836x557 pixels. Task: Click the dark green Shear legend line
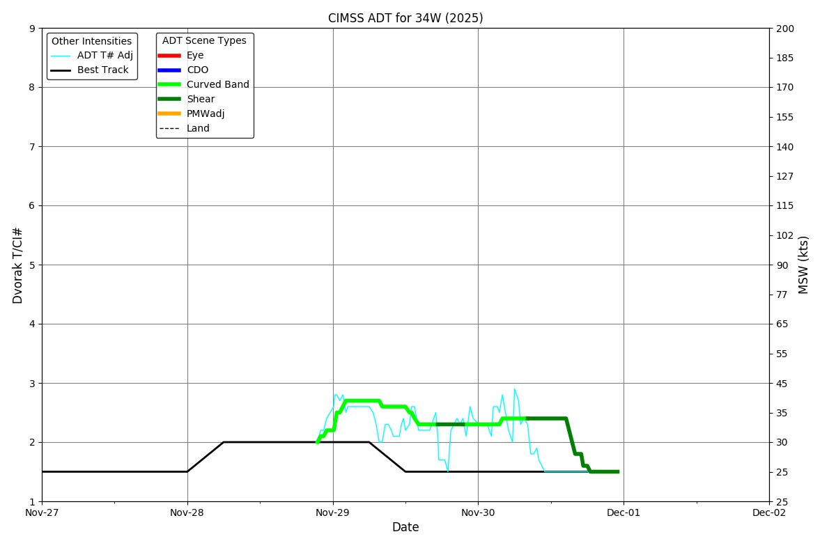click(x=169, y=100)
